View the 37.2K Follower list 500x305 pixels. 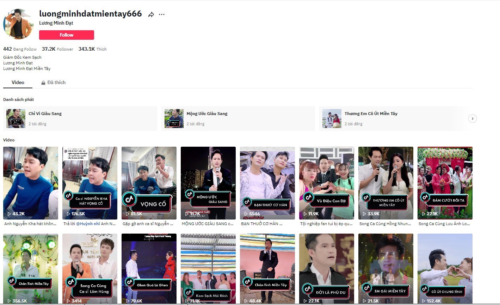[57, 49]
